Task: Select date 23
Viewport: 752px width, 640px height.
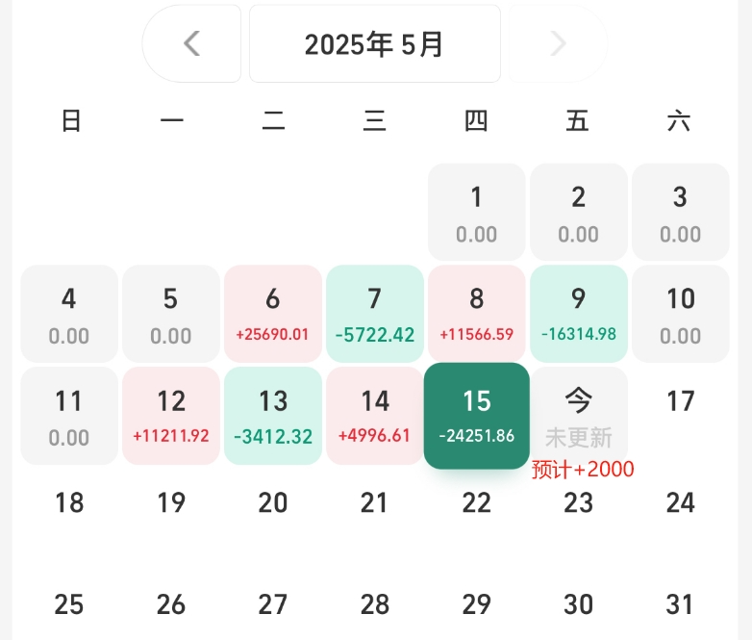Action: [579, 503]
